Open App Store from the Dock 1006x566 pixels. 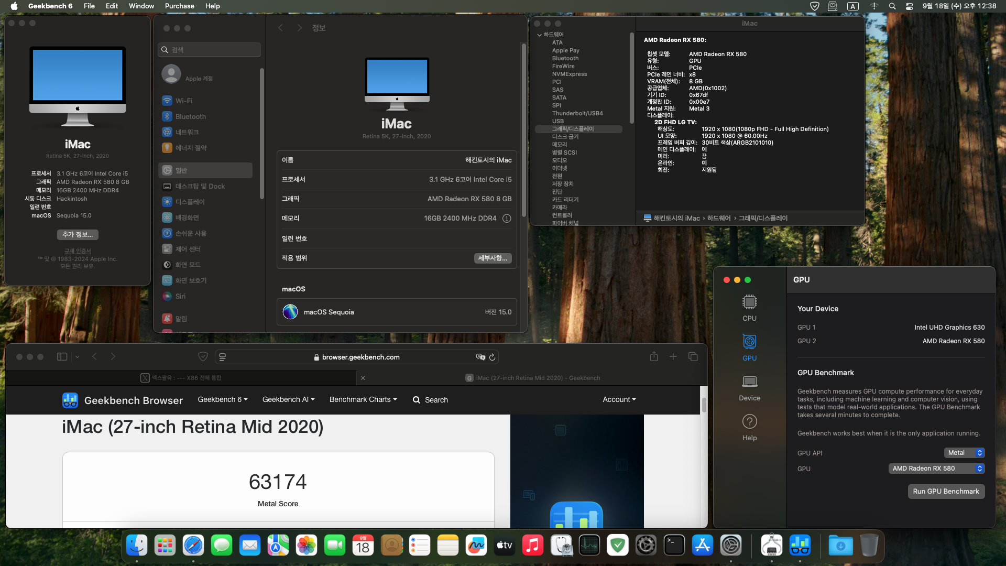coord(703,546)
